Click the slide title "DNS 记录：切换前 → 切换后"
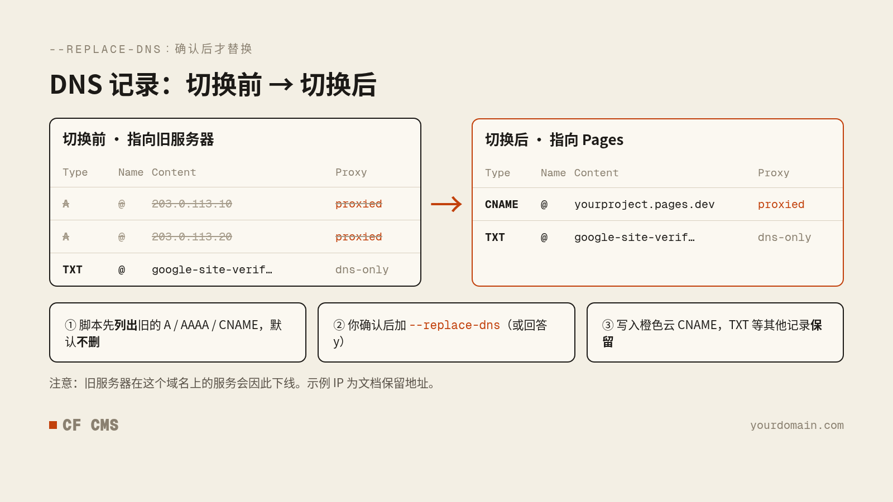Screen dimensions: 893x502 coord(213,85)
